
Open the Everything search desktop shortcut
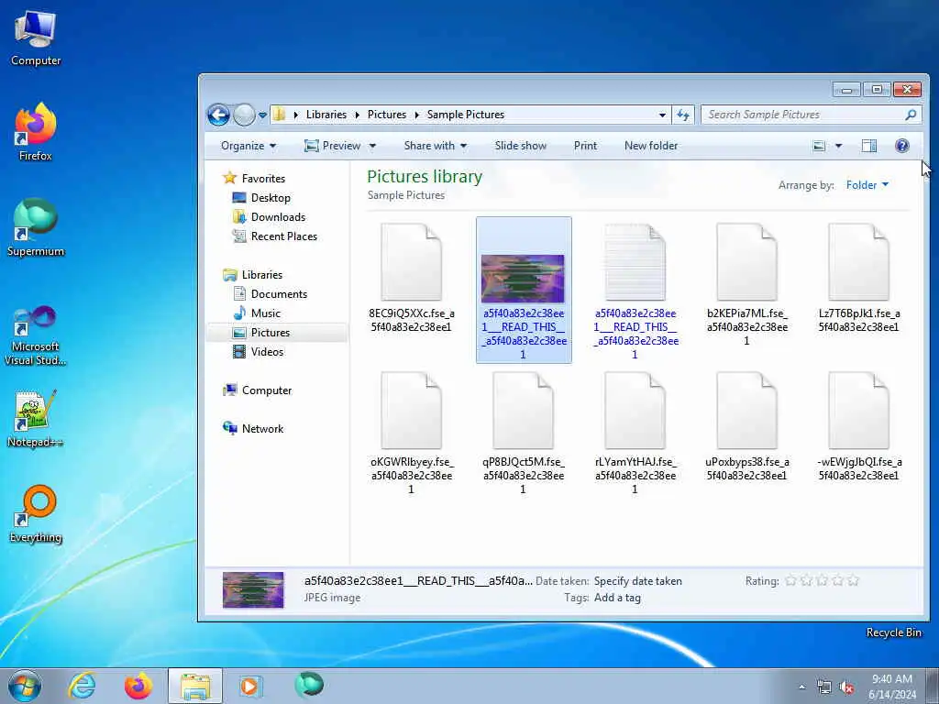point(36,515)
